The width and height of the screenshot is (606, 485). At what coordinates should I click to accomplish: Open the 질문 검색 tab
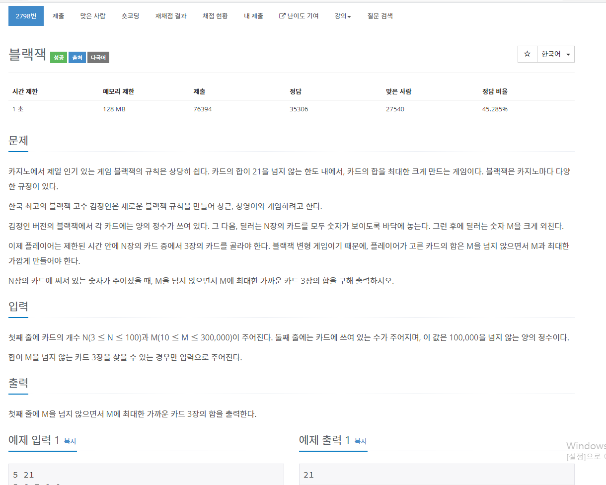[x=380, y=16]
